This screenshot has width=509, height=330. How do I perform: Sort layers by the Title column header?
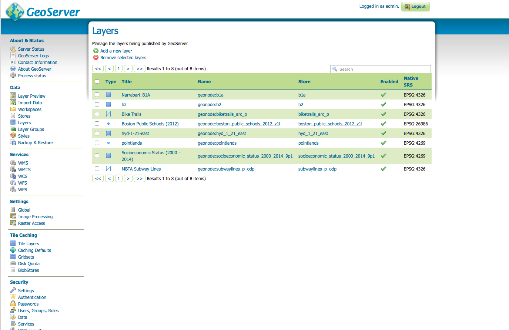[127, 82]
